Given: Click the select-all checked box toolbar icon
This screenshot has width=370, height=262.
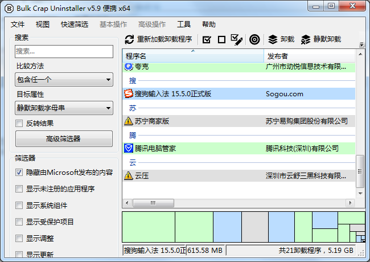Looking at the screenshot, I should (207, 40).
